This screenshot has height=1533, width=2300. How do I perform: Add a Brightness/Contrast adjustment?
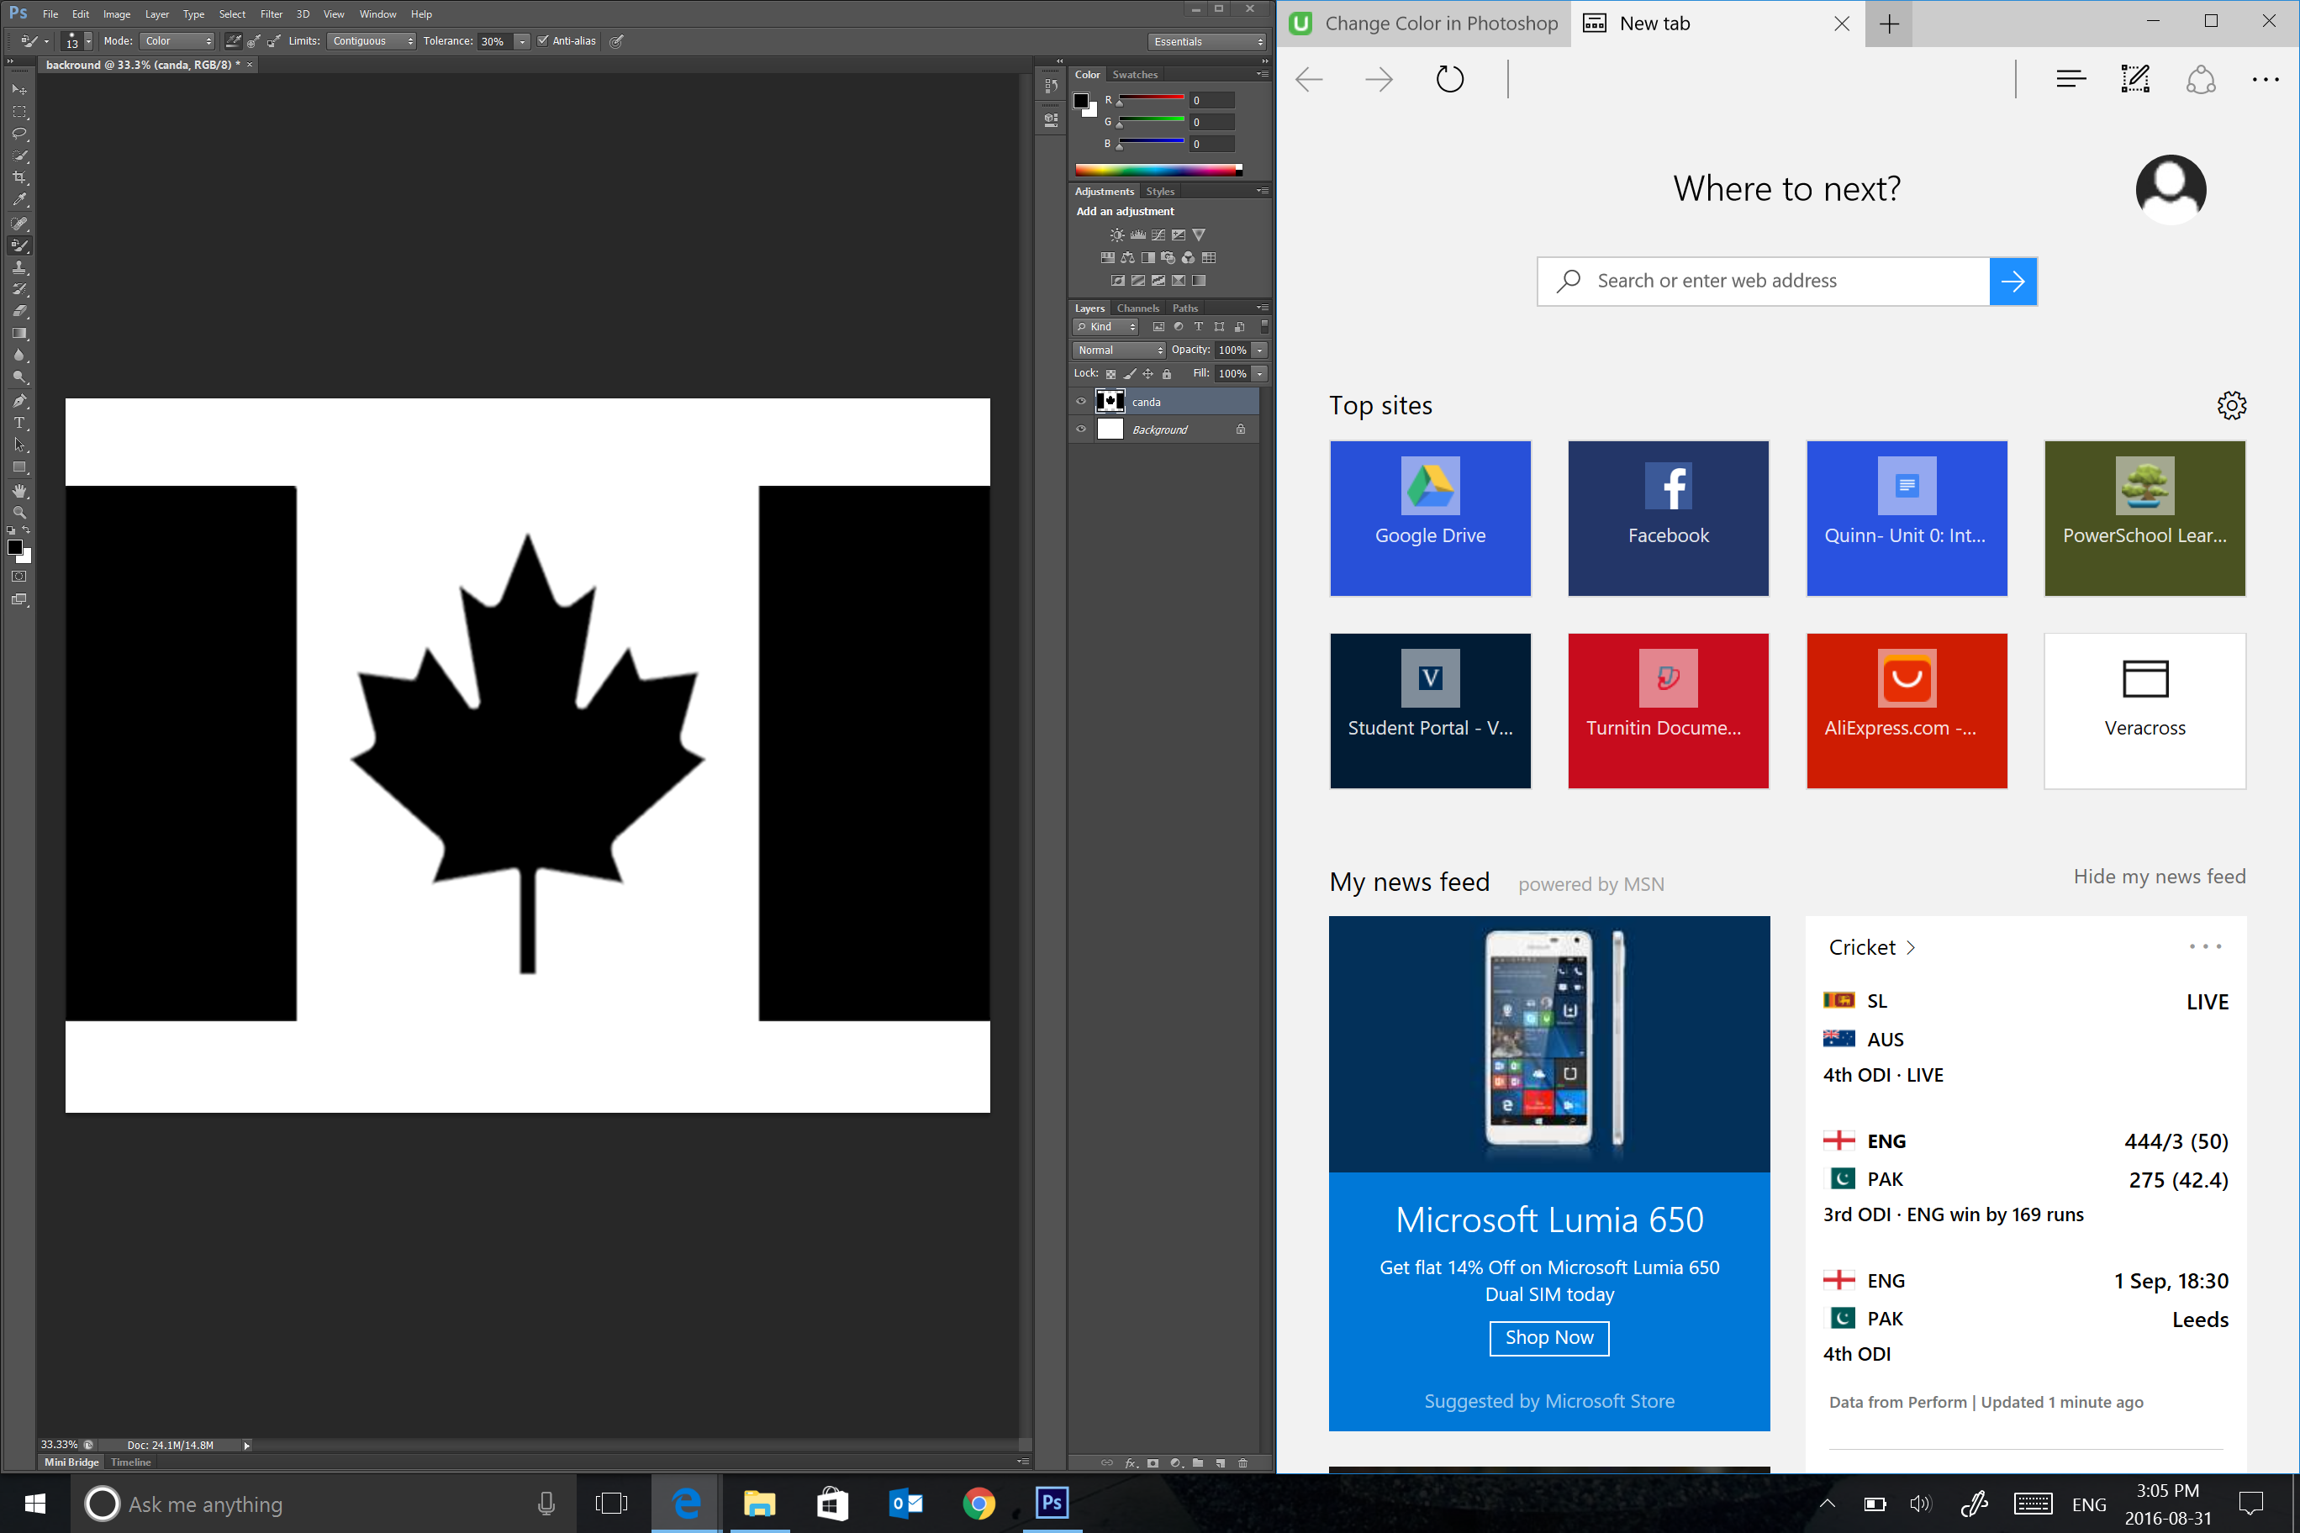point(1116,234)
